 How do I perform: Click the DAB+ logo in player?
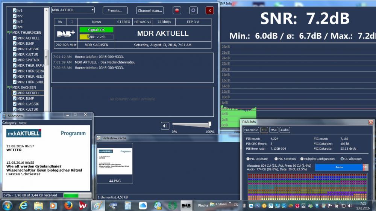pyautogui.click(x=66, y=33)
